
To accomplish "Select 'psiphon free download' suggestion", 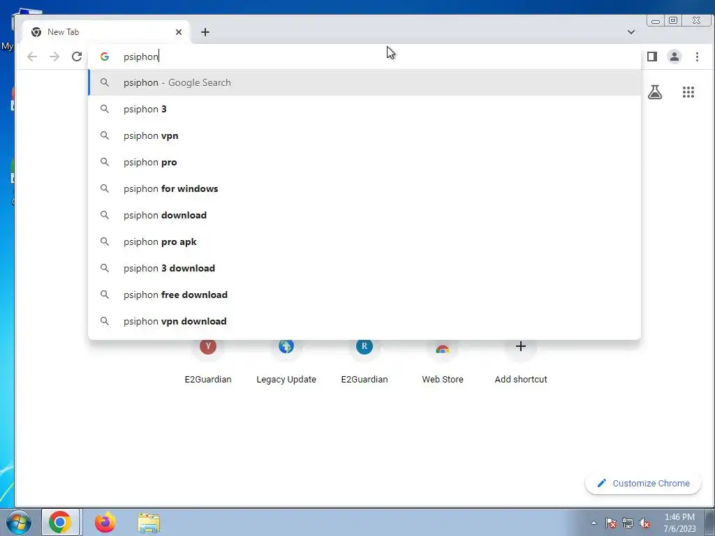I will (x=364, y=295).
